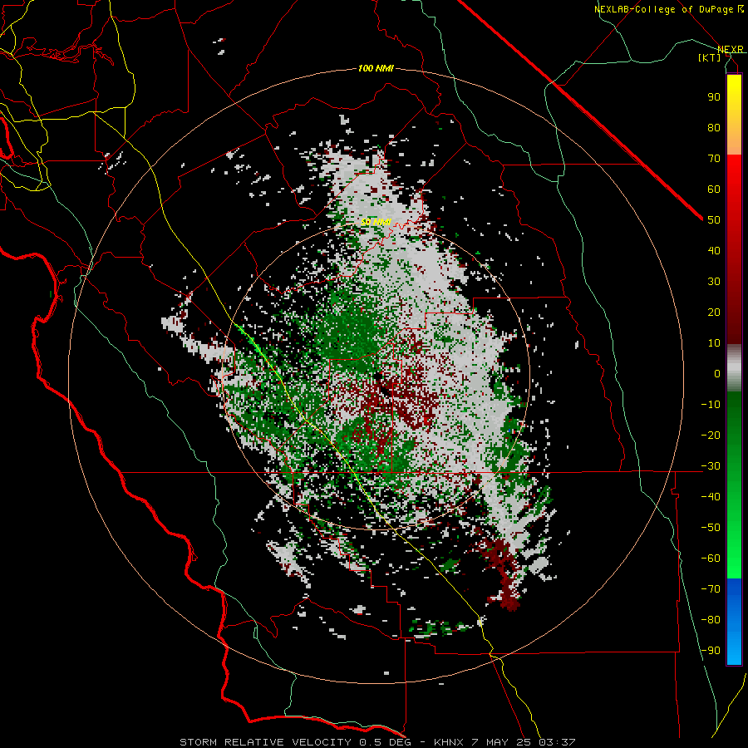Click the -30 value on velocity scale

711,466
